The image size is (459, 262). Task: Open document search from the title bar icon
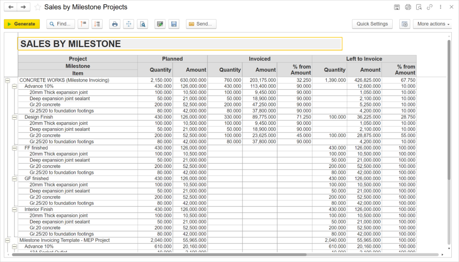click(x=419, y=7)
